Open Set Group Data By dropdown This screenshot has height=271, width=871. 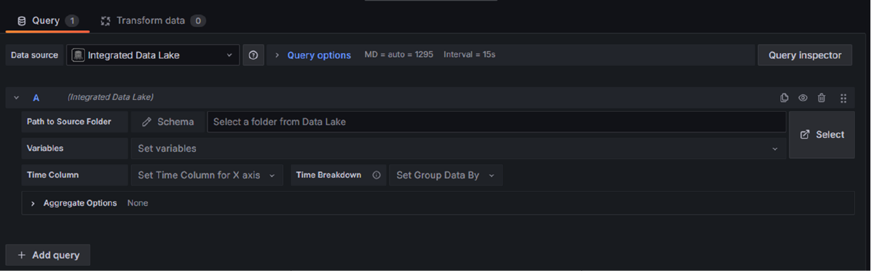[x=446, y=175]
